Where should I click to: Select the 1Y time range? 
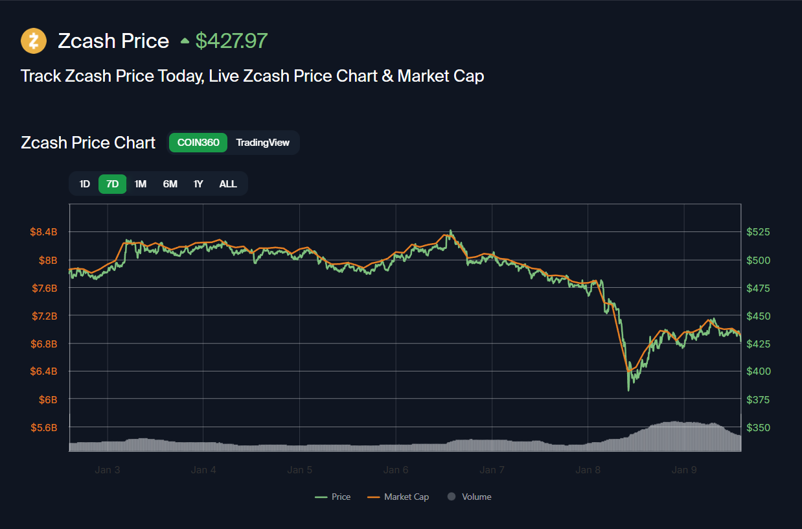click(x=198, y=184)
